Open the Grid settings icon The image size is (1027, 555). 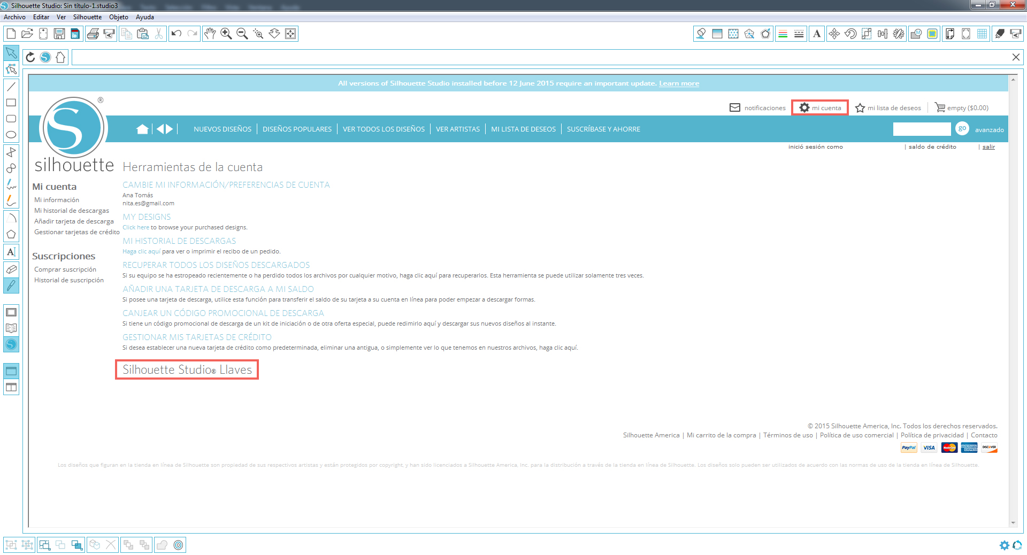(x=982, y=34)
